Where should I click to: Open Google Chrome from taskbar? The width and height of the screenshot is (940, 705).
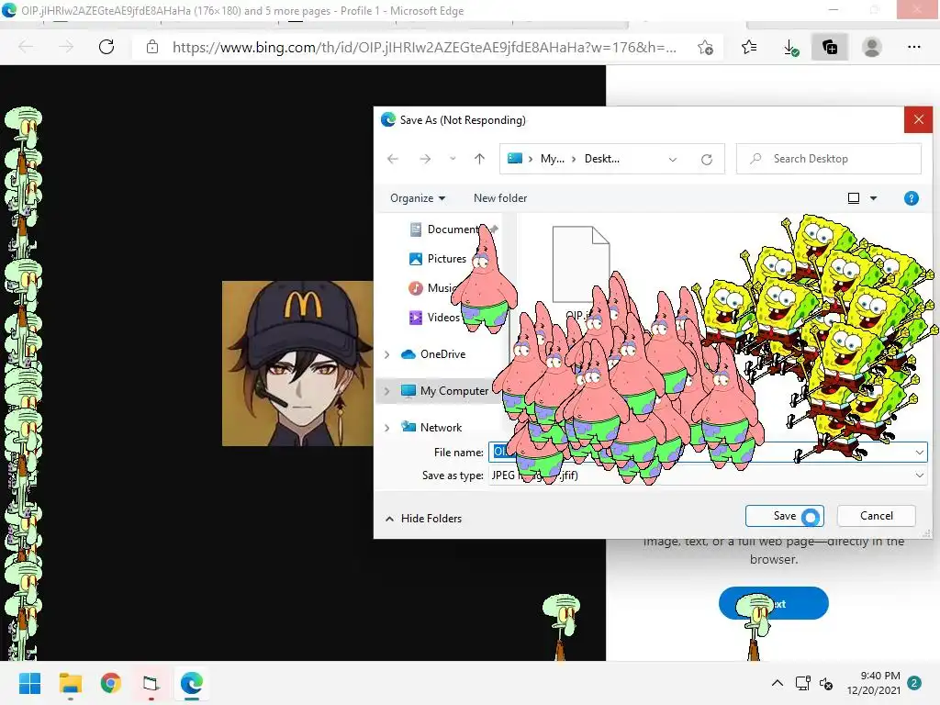click(111, 683)
